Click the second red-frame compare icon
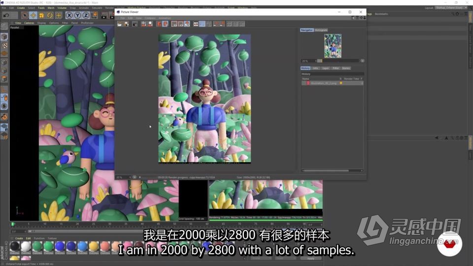Viewport: 473px width, 266px height. click(x=180, y=24)
